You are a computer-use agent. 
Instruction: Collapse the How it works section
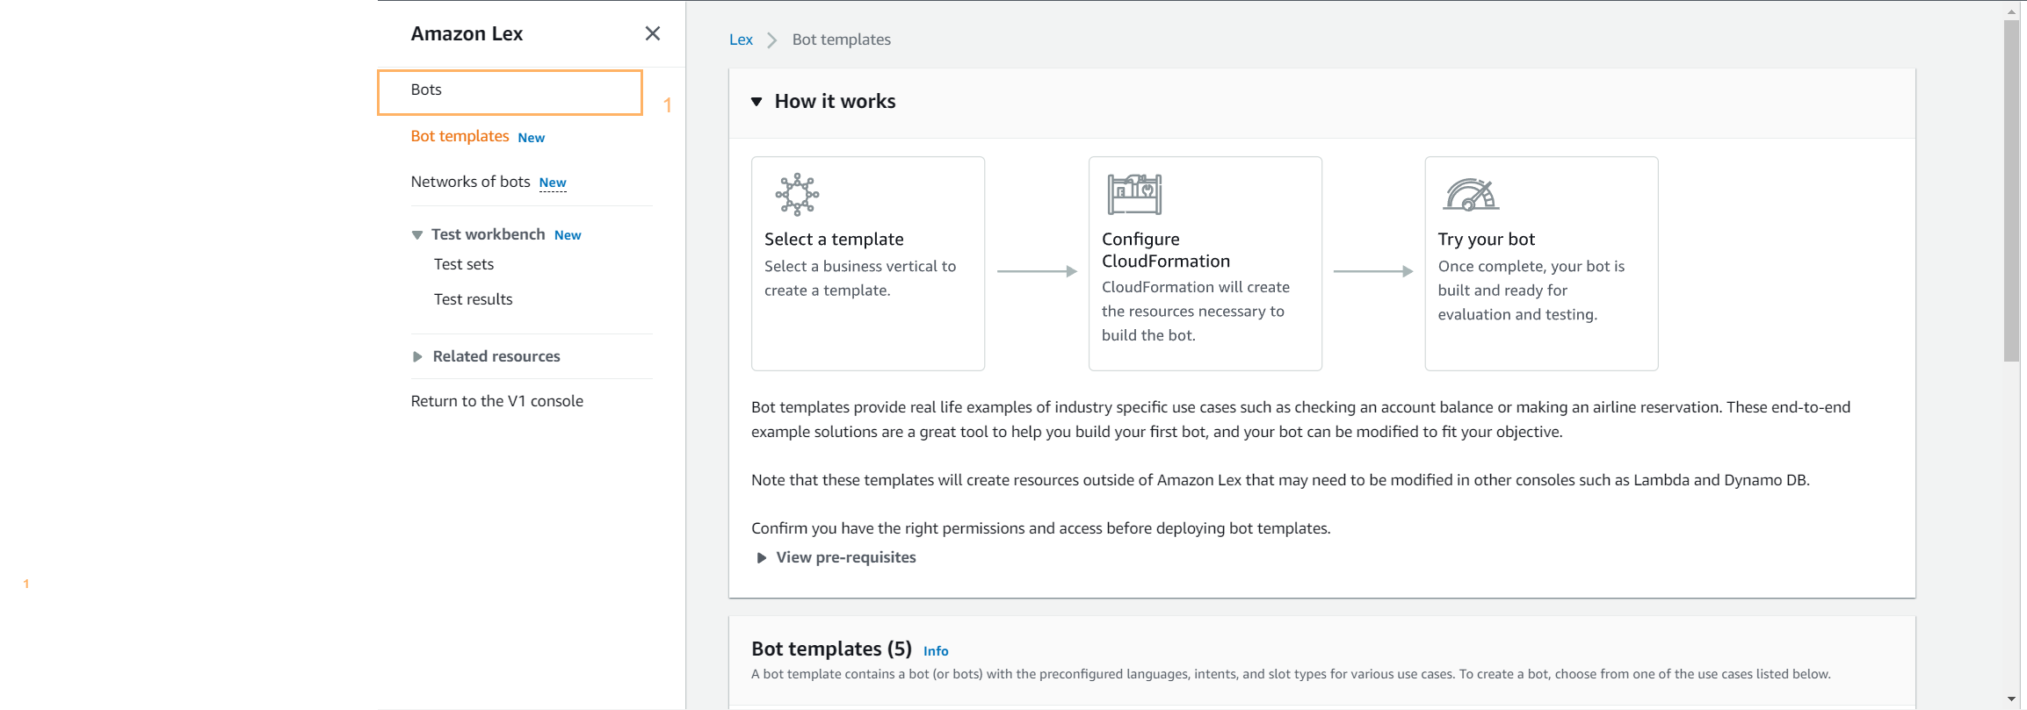click(757, 102)
